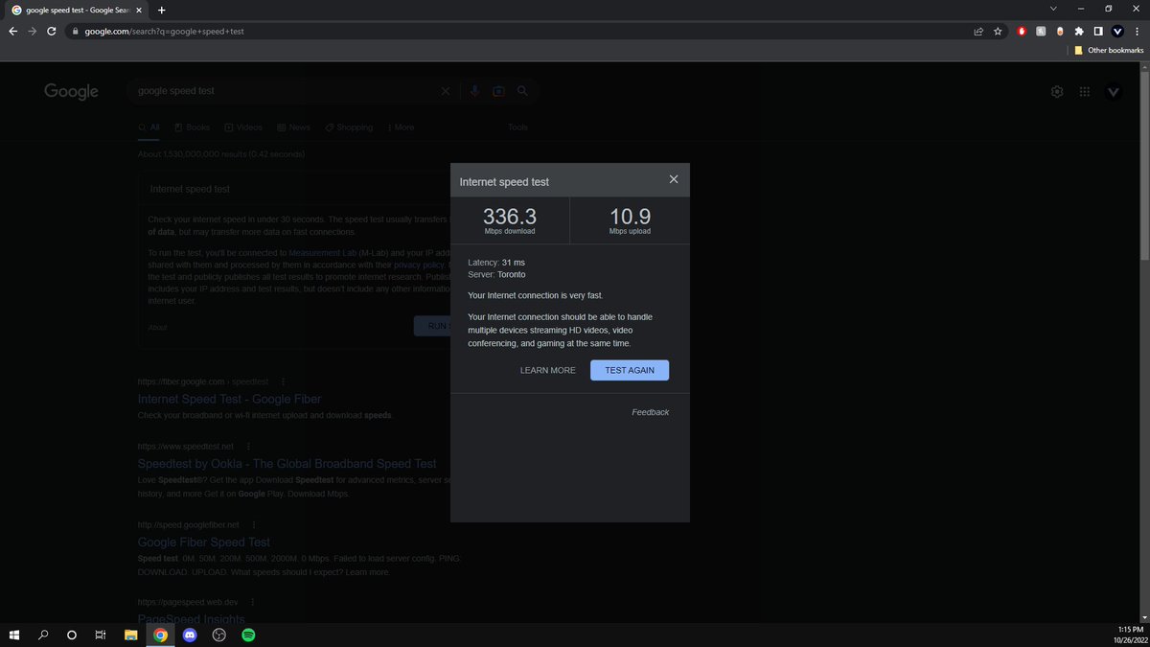1150x647 pixels.
Task: Submit search with the magnifier icon
Action: point(522,91)
